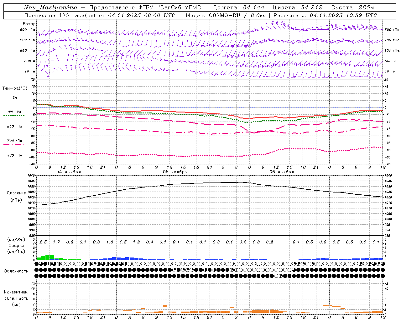Click the computed time Рассчитано: 04.11.2025 10:39 UTC

[x=325, y=15]
